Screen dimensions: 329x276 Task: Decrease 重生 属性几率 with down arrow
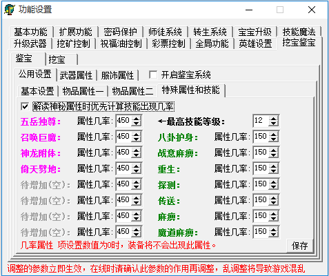(x=273, y=171)
